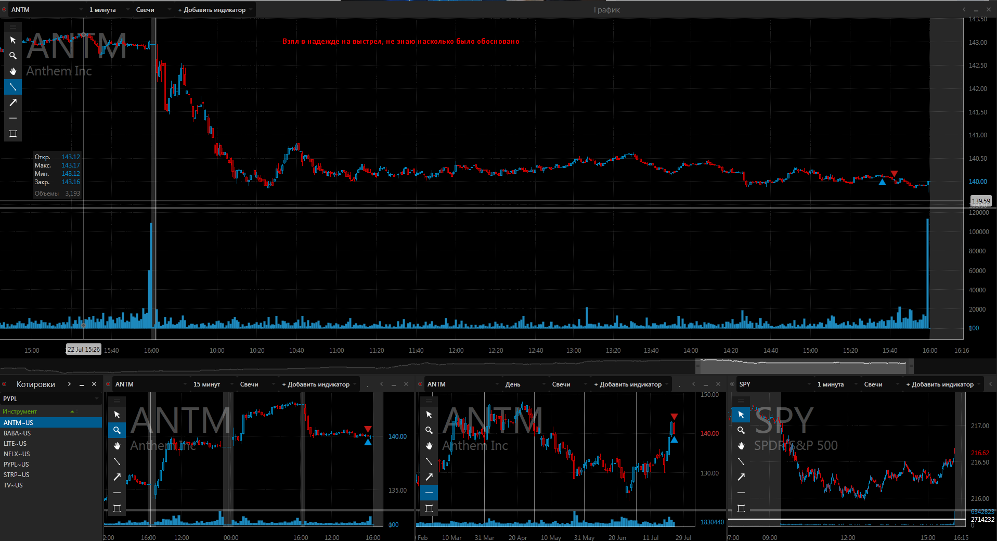Select line tool in SPY chart
The width and height of the screenshot is (997, 541).
click(x=741, y=461)
